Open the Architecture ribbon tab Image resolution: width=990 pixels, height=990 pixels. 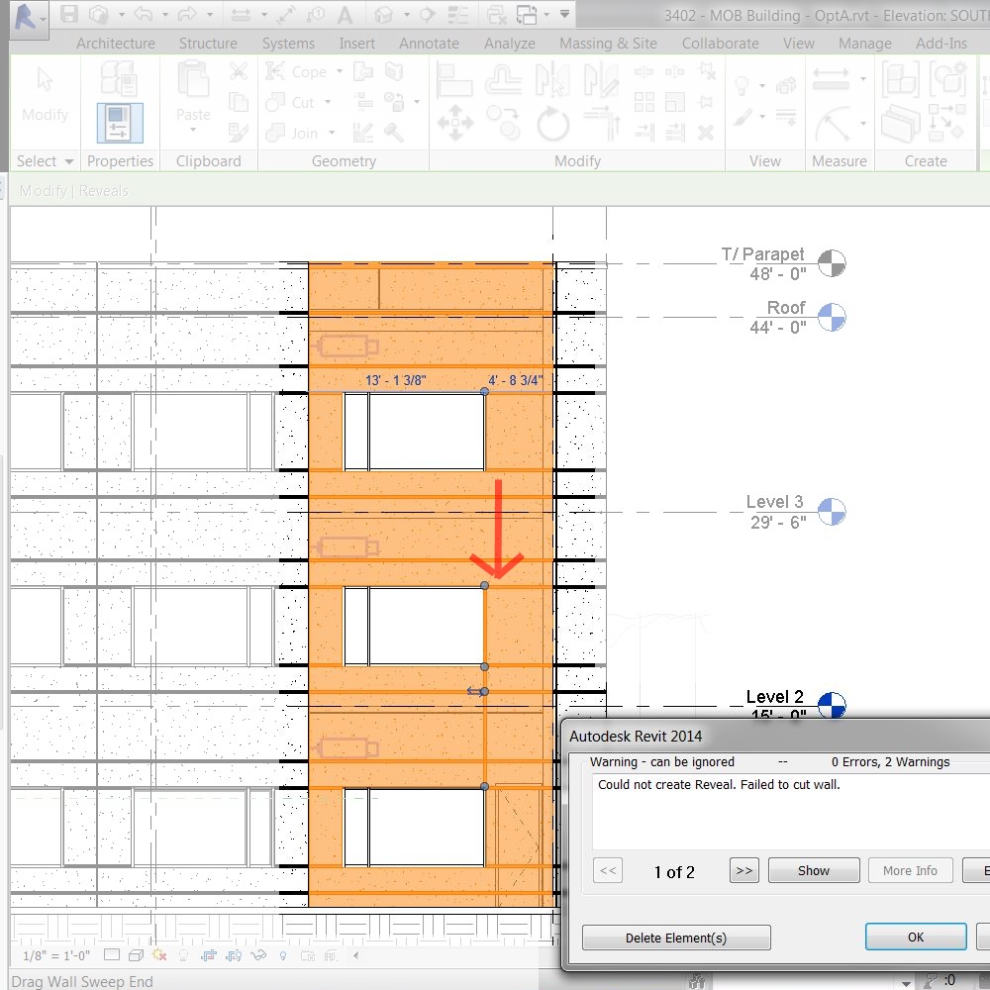click(115, 44)
